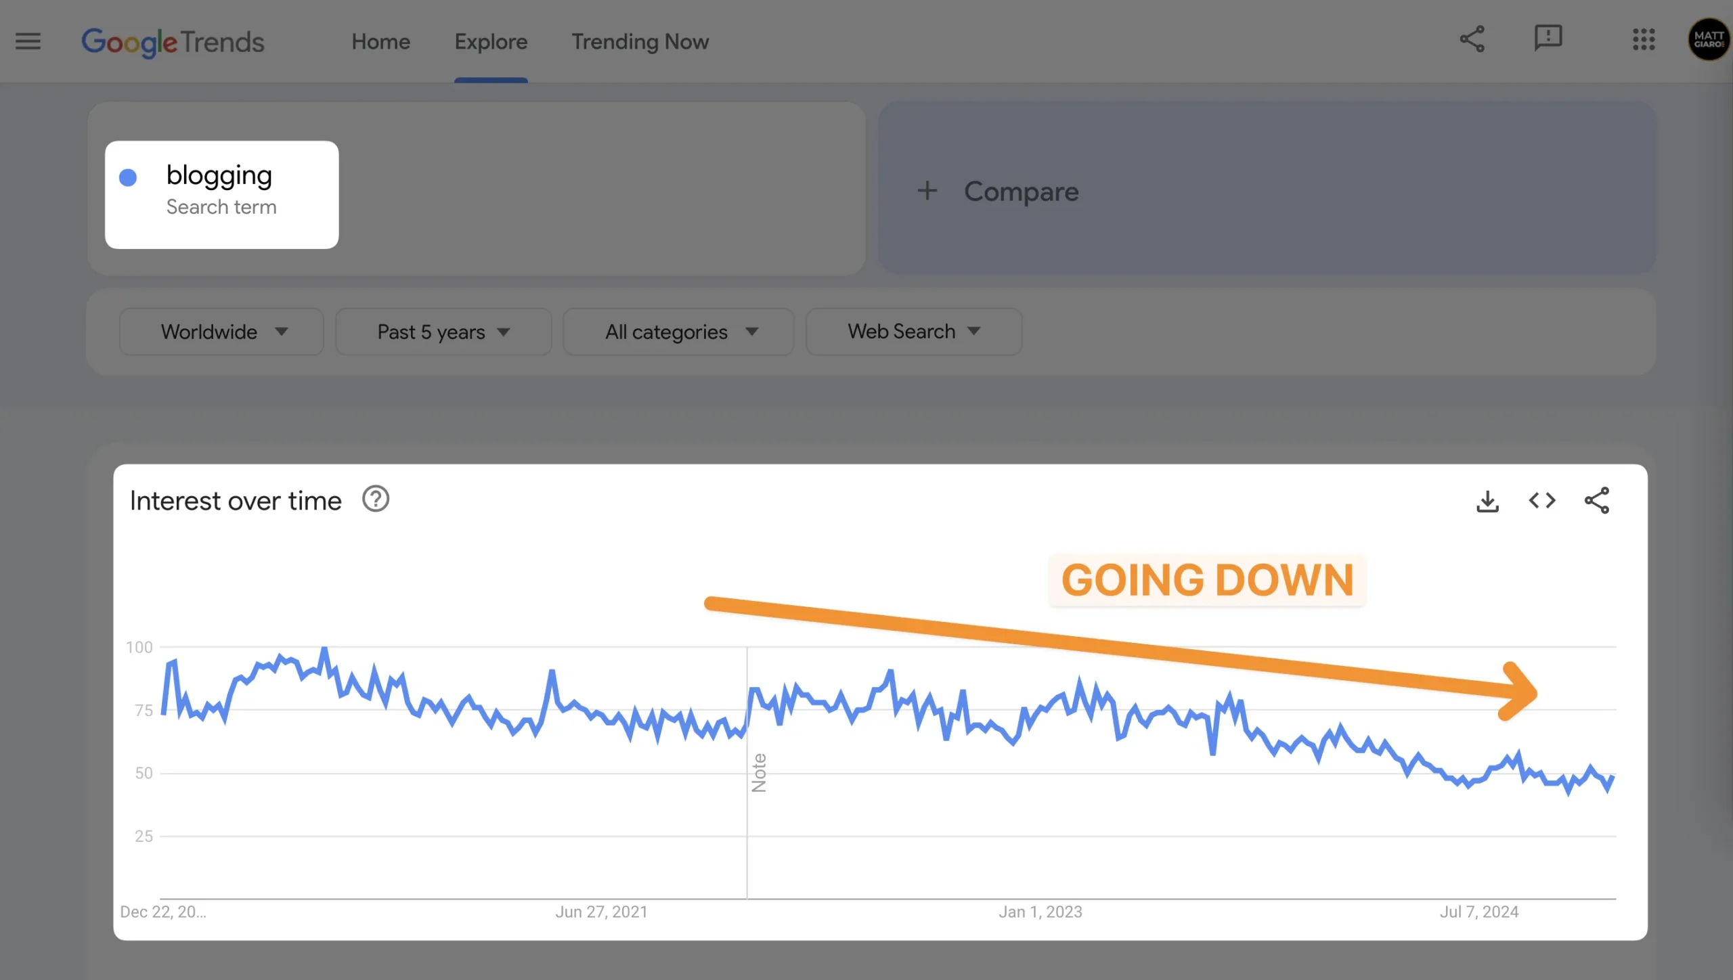The height and width of the screenshot is (980, 1733).
Task: Click the 50 y-axis value
Action: [x=144, y=773]
